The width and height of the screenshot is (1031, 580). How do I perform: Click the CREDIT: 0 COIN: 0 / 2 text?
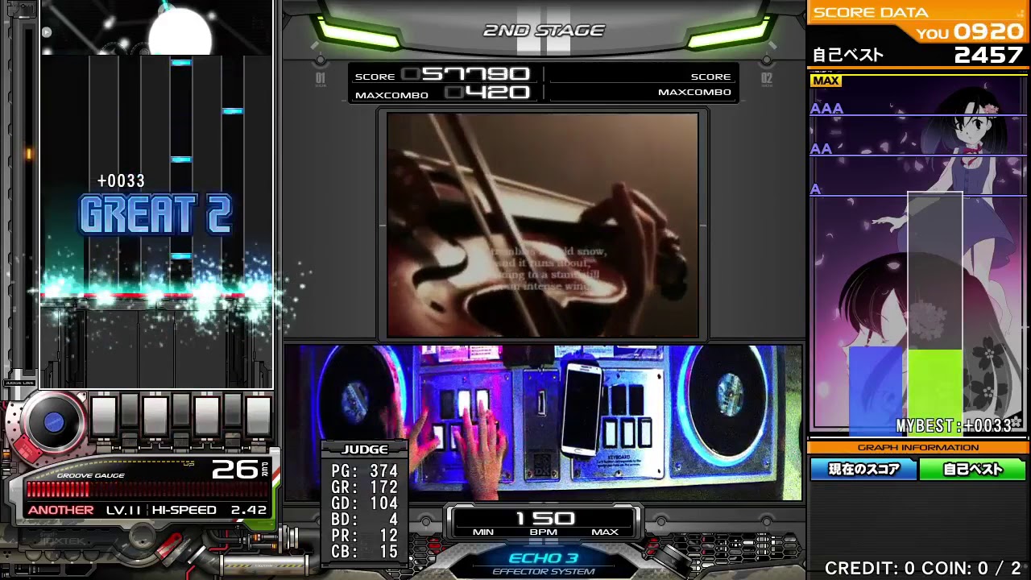tap(922, 568)
